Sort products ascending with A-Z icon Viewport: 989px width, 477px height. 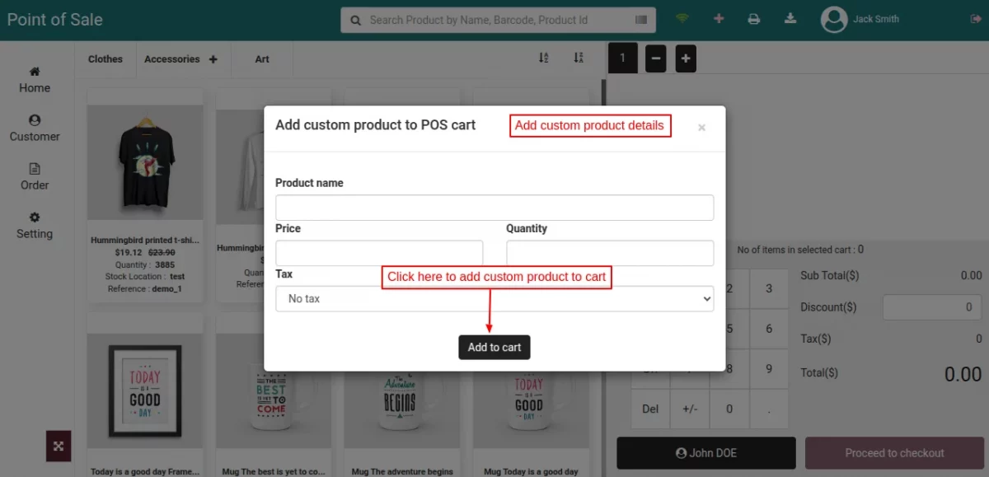[x=542, y=58]
